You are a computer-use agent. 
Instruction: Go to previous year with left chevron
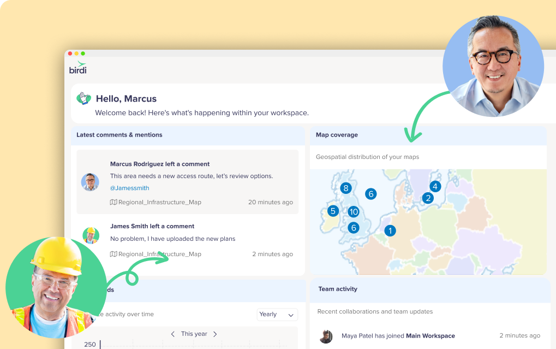tap(172, 334)
